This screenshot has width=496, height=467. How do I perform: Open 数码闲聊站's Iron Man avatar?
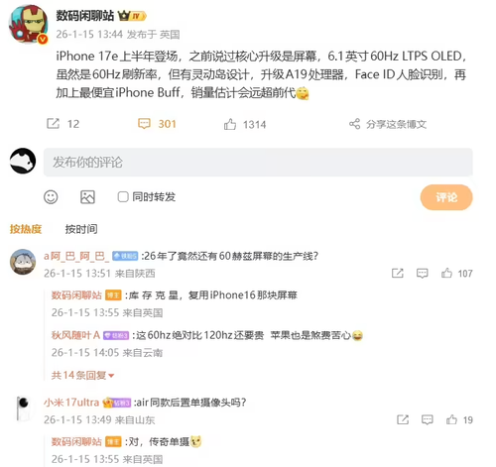coord(28,24)
